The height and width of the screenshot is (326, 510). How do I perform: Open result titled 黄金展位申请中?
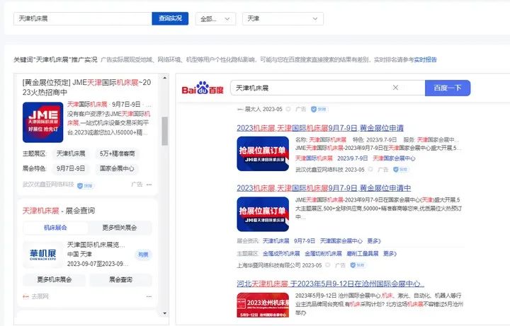tap(324, 188)
